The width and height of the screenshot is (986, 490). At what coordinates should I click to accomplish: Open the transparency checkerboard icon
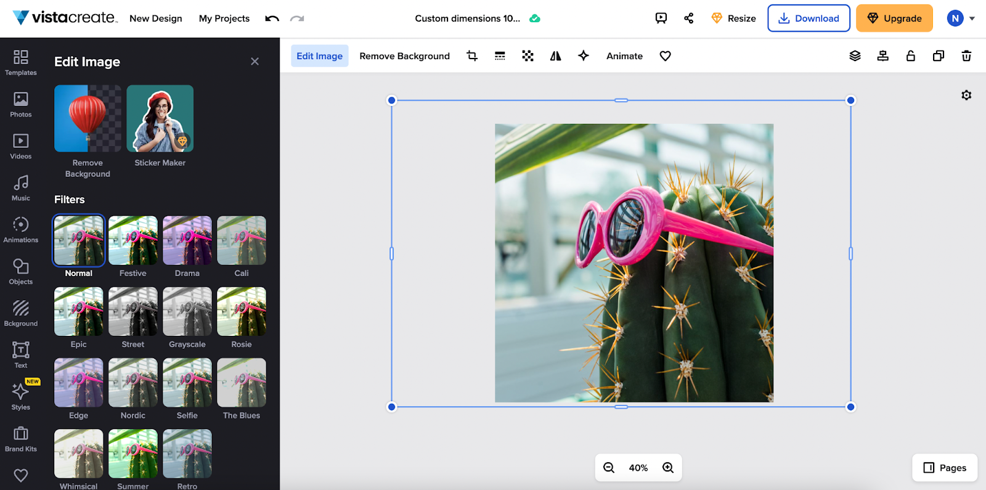[x=528, y=56]
